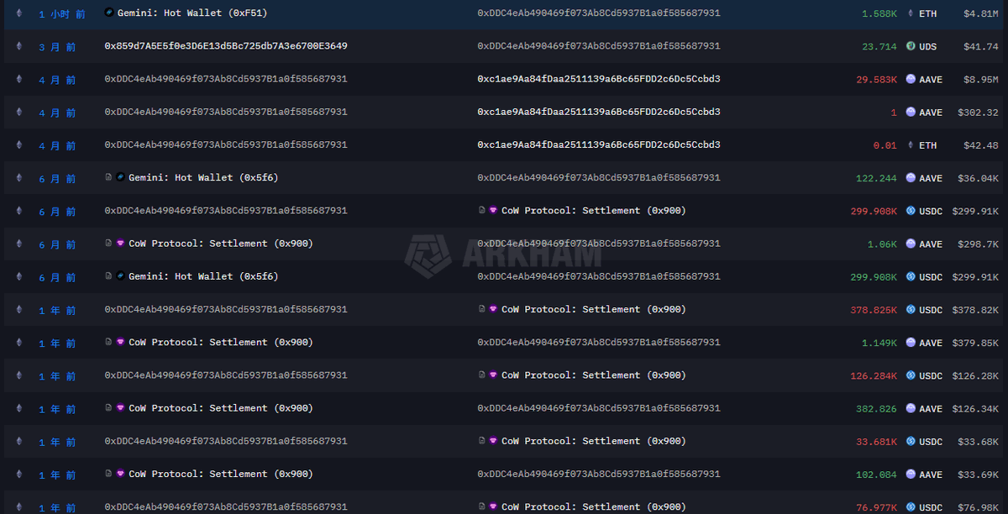This screenshot has width=1008, height=514.
Task: Click the 378.825K USDC amount
Action: click(874, 310)
